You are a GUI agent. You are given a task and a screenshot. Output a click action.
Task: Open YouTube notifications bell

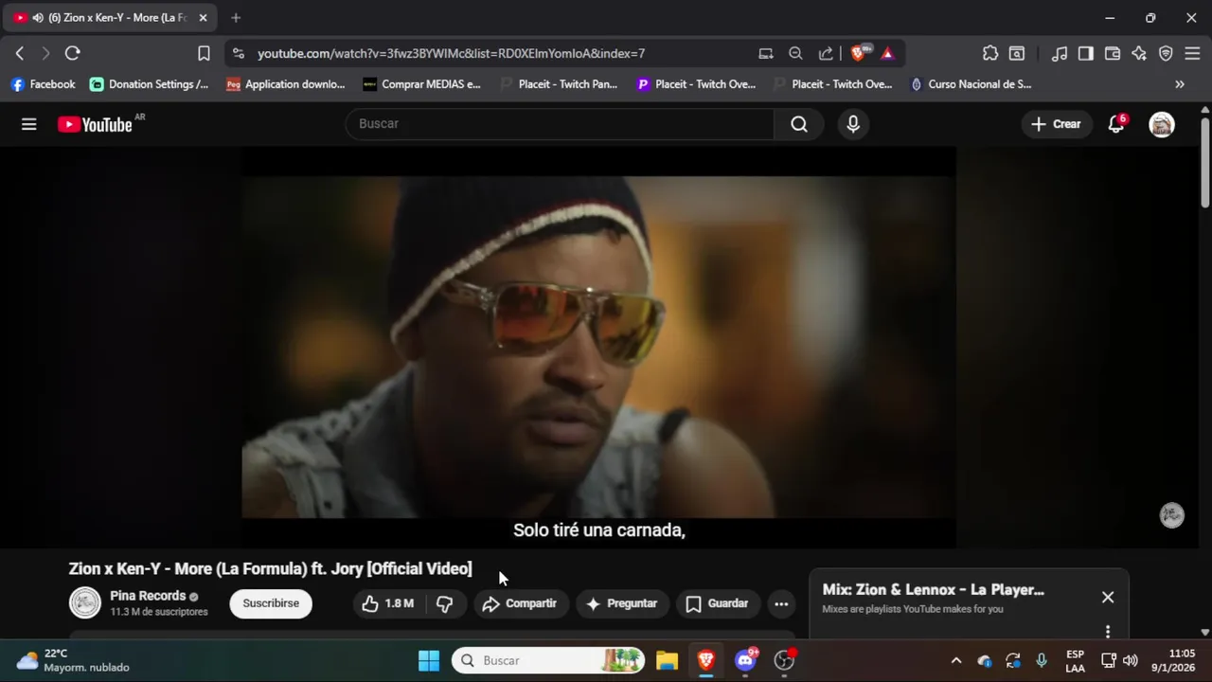(x=1116, y=124)
